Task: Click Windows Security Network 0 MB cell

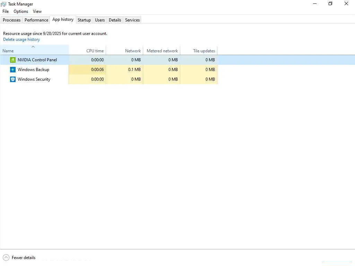Action: [124, 79]
